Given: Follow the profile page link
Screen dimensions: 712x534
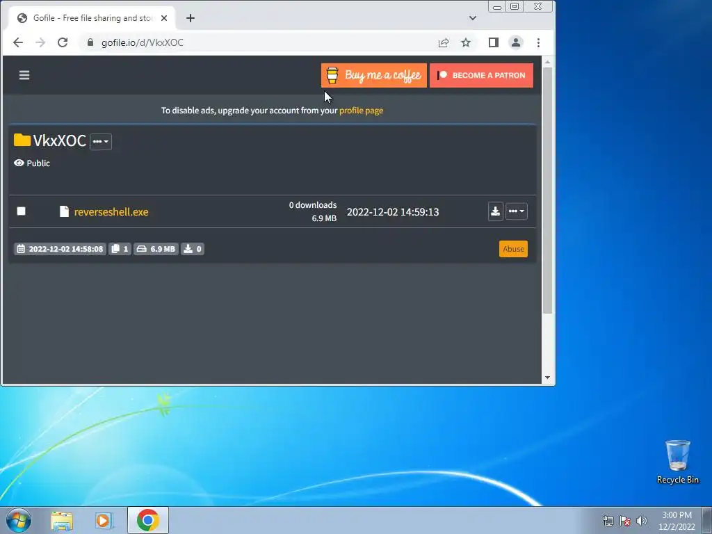Looking at the screenshot, I should click(361, 111).
